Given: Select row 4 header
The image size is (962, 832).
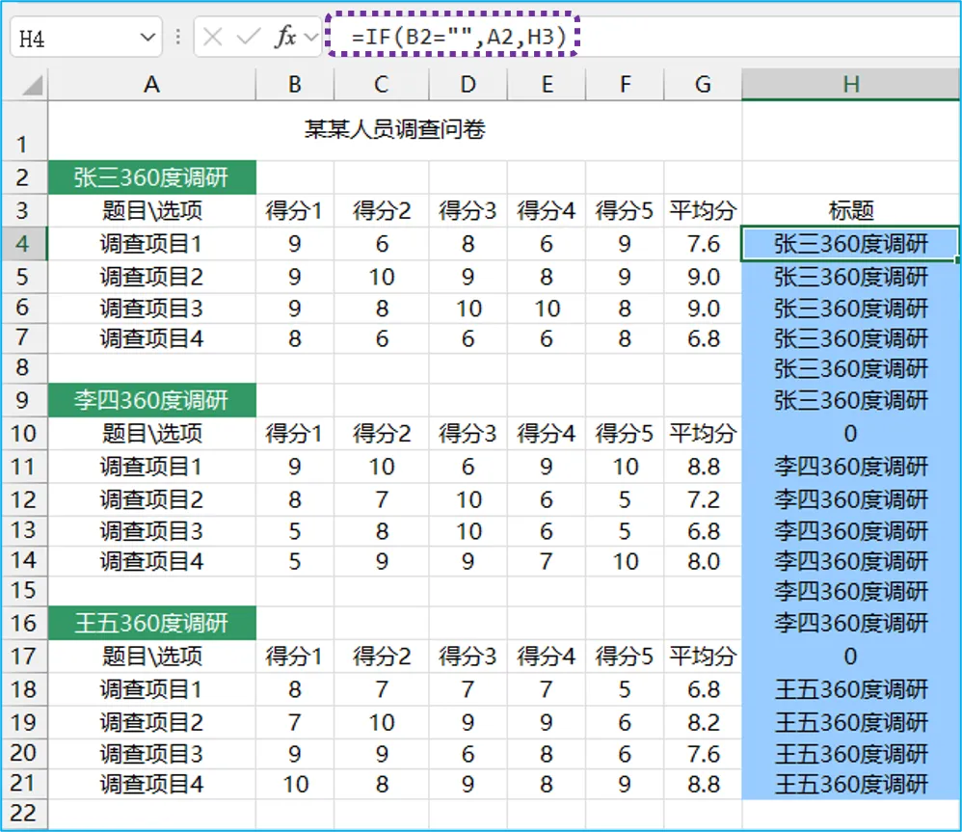Looking at the screenshot, I should (23, 244).
